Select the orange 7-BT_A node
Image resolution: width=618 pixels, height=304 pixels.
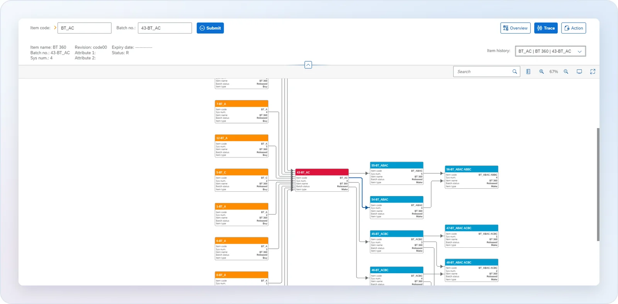click(x=241, y=112)
